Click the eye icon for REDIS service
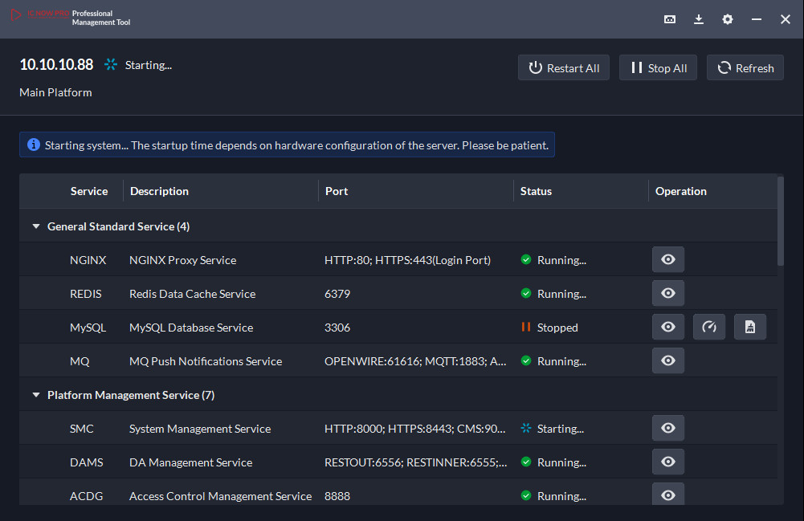This screenshot has height=521, width=804. click(x=667, y=294)
